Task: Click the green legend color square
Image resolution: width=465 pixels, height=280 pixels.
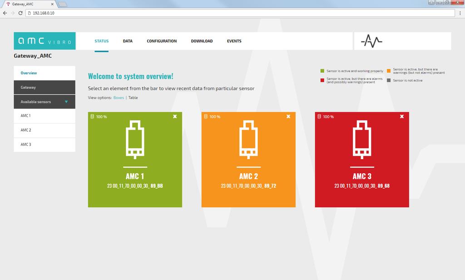Action: click(x=322, y=71)
